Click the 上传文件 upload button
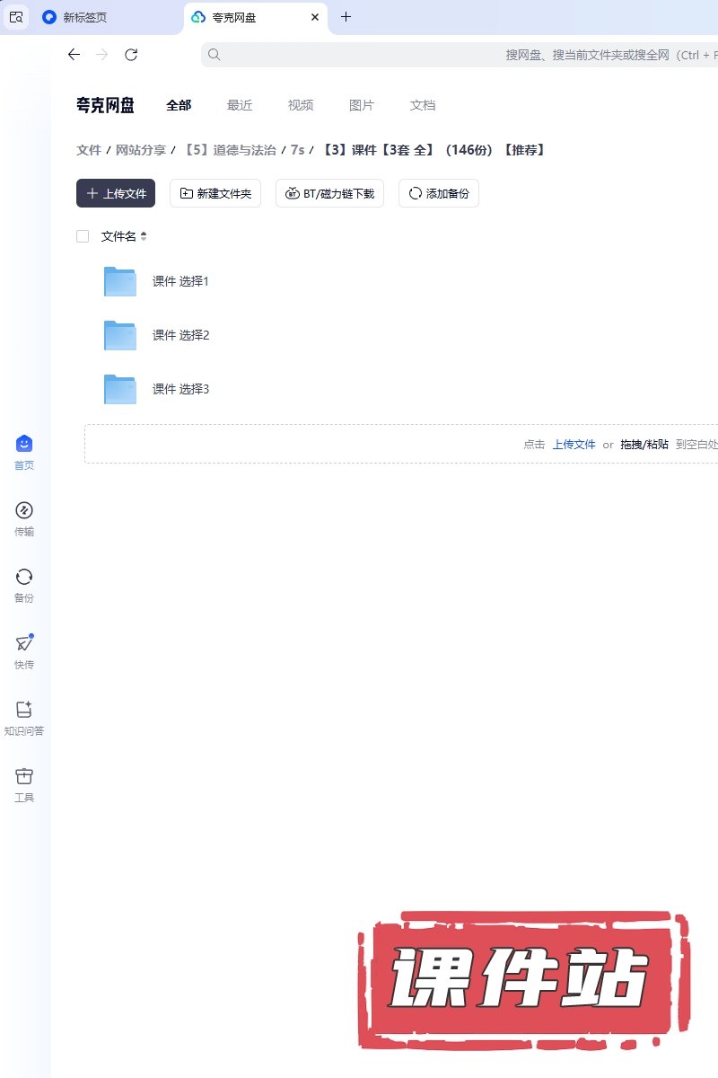Image resolution: width=718 pixels, height=1078 pixels. coord(116,193)
